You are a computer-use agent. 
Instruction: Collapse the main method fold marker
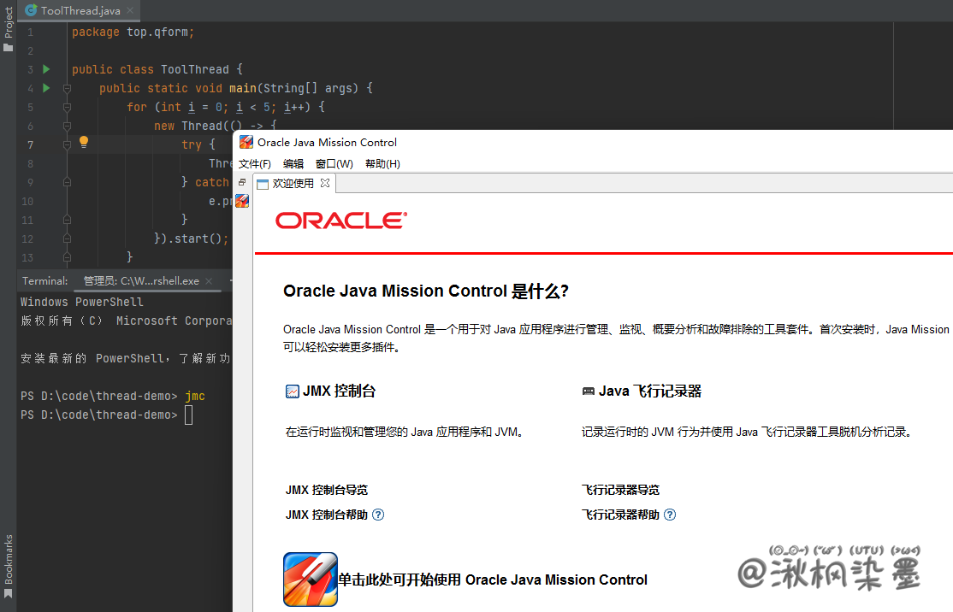(x=66, y=88)
